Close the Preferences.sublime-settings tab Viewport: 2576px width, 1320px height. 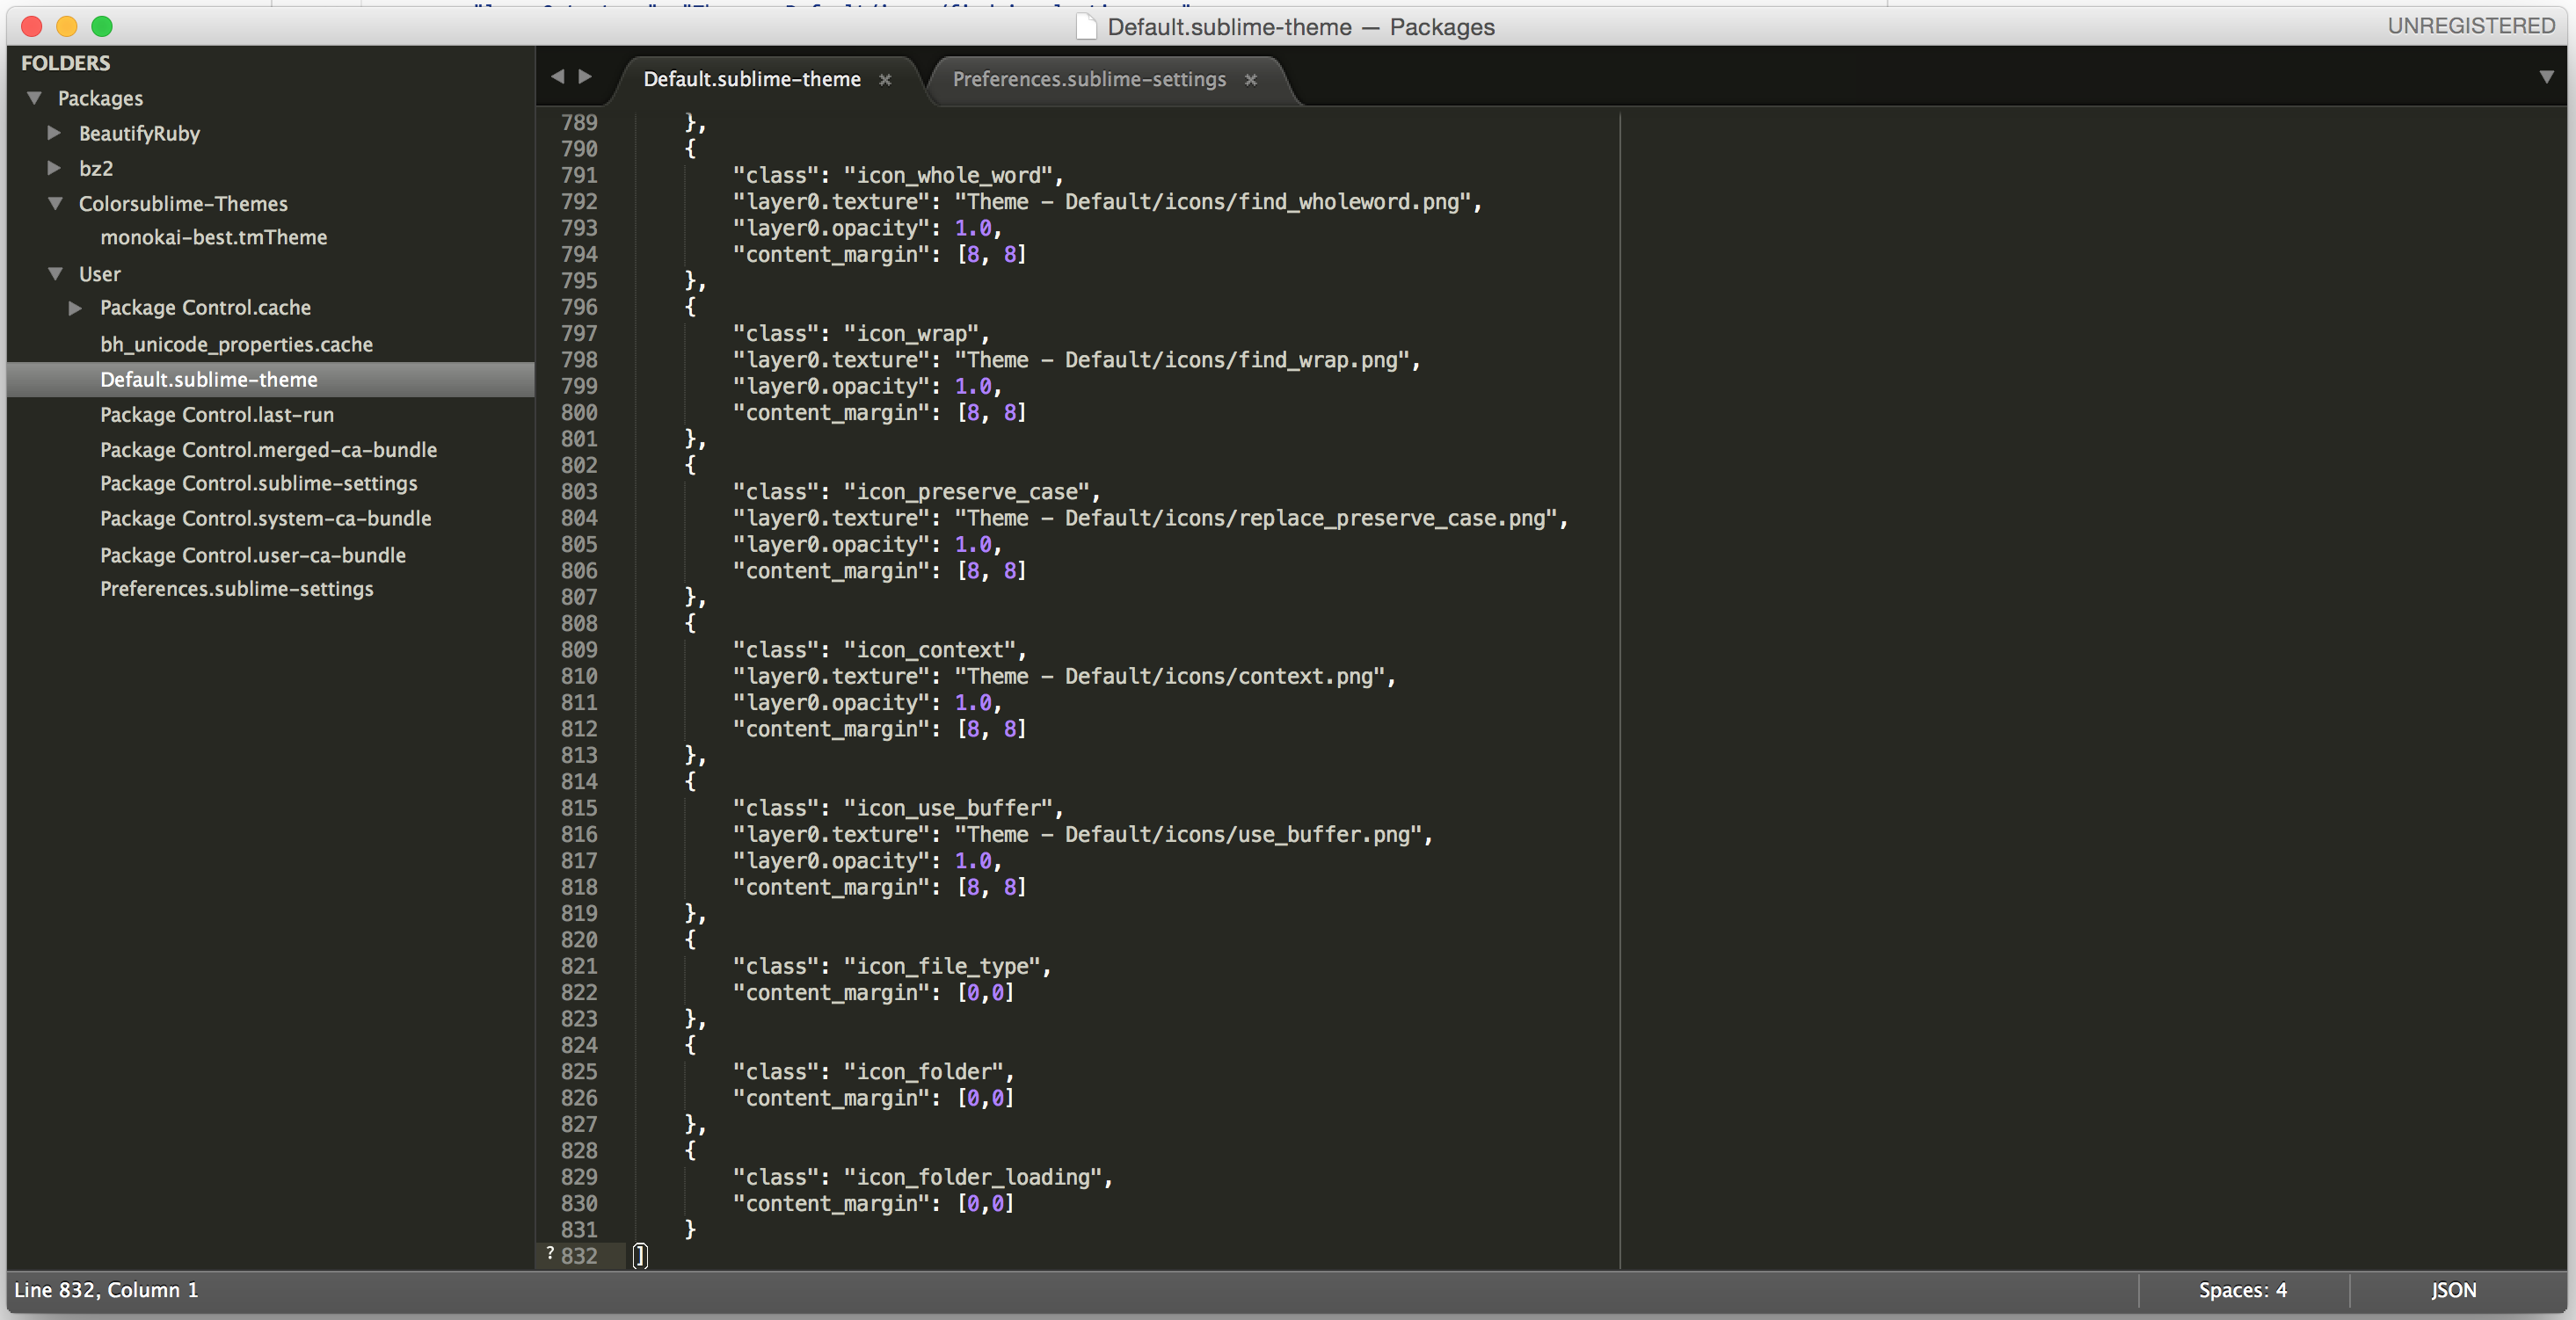point(1253,79)
